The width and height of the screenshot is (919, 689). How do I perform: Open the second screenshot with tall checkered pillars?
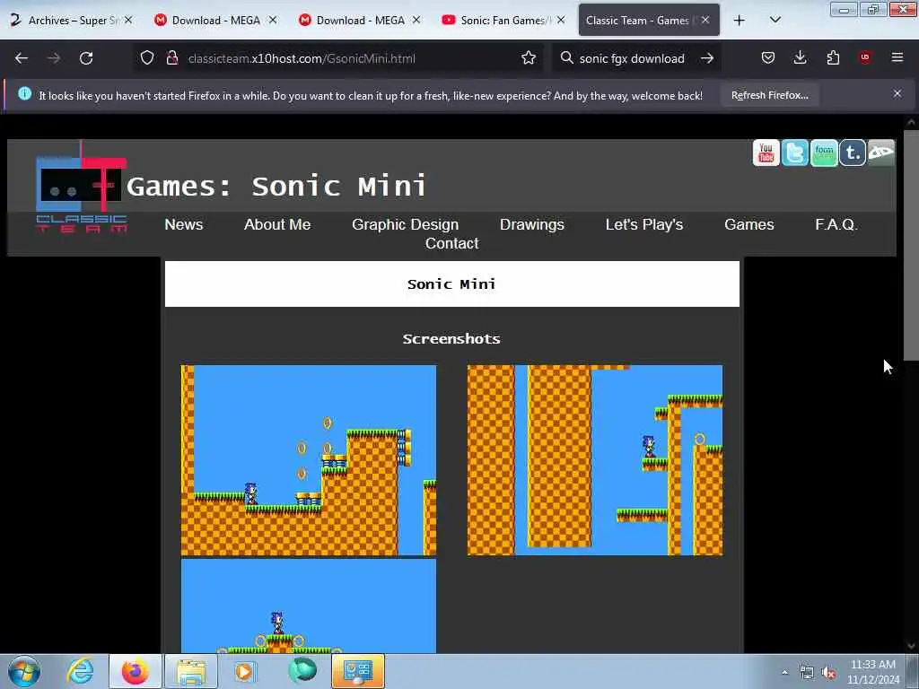click(595, 460)
